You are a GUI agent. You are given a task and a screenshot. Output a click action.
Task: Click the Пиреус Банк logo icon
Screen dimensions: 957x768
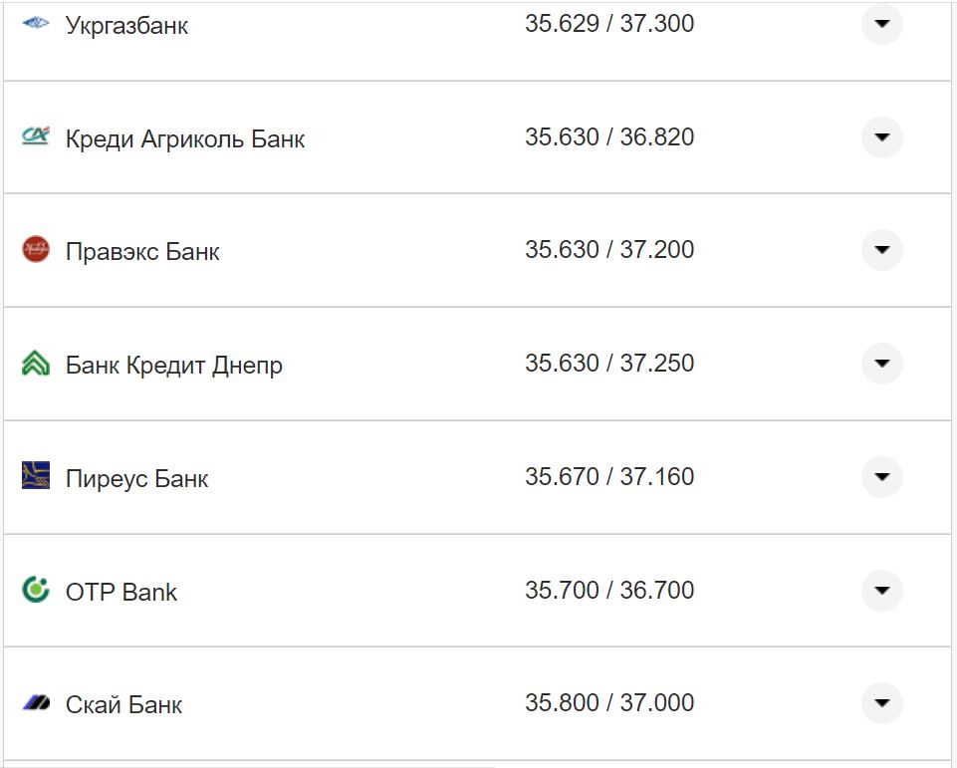click(36, 476)
